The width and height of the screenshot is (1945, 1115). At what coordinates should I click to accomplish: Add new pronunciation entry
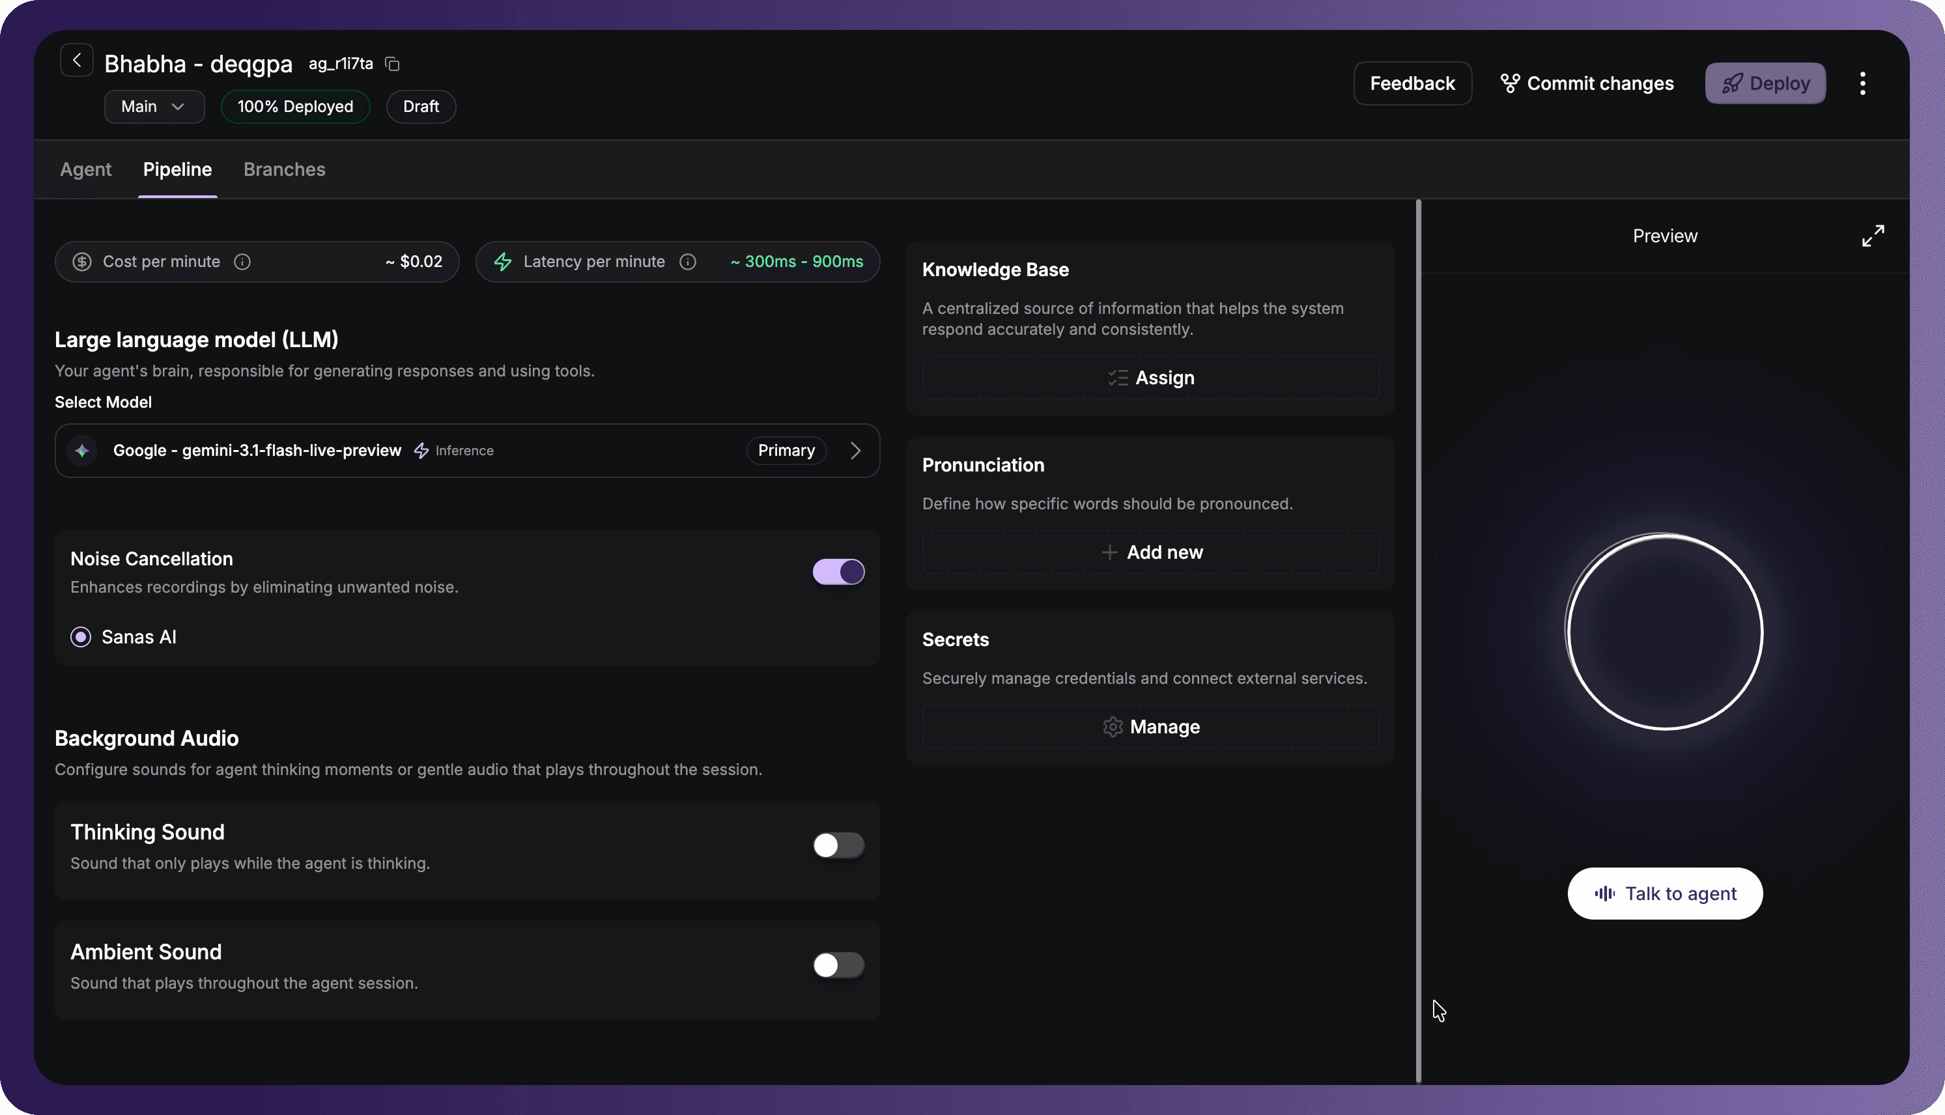[1150, 552]
